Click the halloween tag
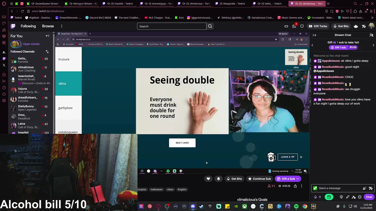This screenshot has height=211, width=376. [157, 189]
